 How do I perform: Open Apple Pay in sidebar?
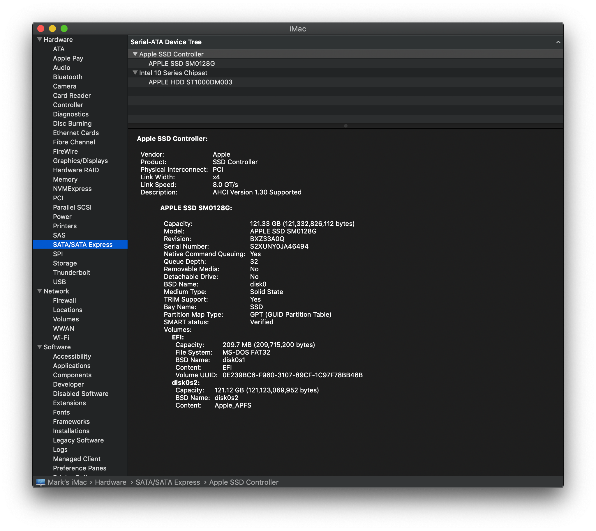(x=68, y=58)
